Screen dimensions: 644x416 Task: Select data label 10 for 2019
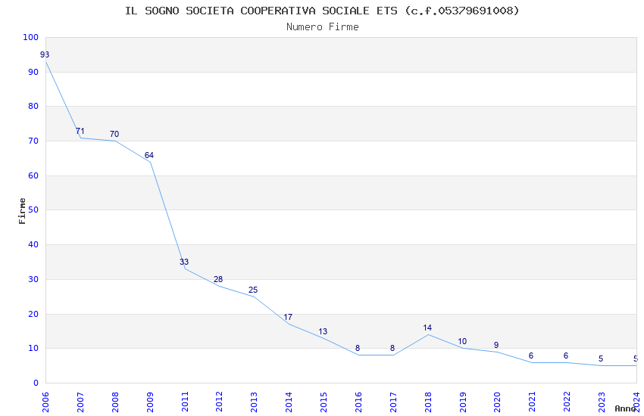(x=462, y=341)
